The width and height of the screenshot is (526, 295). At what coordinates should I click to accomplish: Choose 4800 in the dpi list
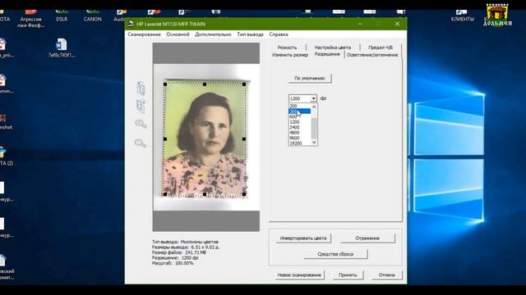point(300,133)
